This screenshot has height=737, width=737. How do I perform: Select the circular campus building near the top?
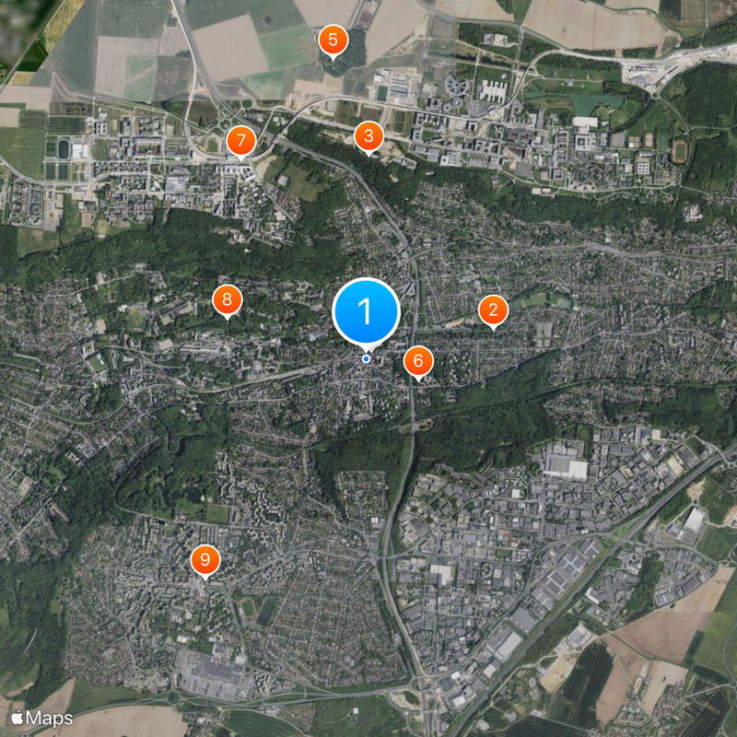coord(456,87)
